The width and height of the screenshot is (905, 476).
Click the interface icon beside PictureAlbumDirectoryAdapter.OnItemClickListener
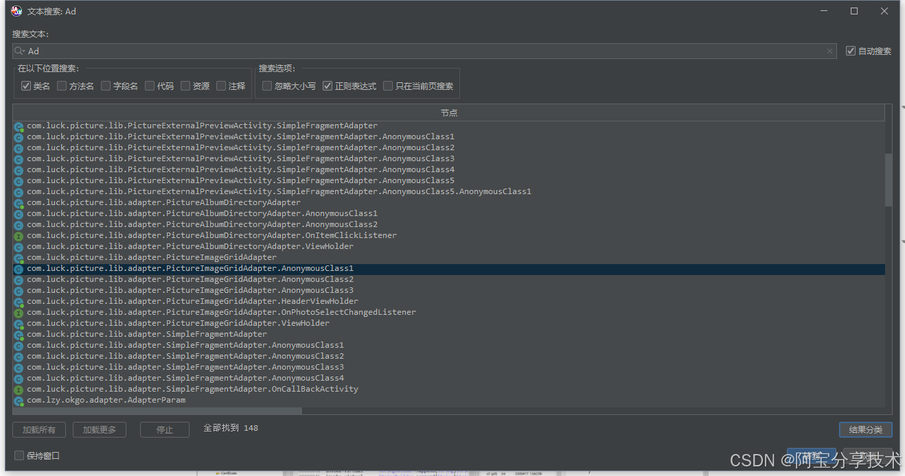point(19,236)
